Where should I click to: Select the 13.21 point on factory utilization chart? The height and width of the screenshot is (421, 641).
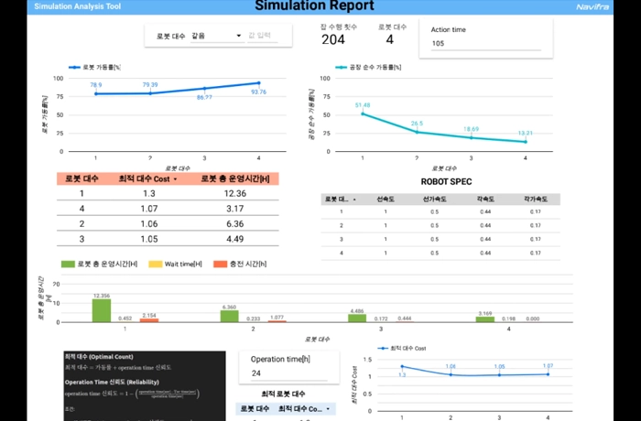click(526, 142)
